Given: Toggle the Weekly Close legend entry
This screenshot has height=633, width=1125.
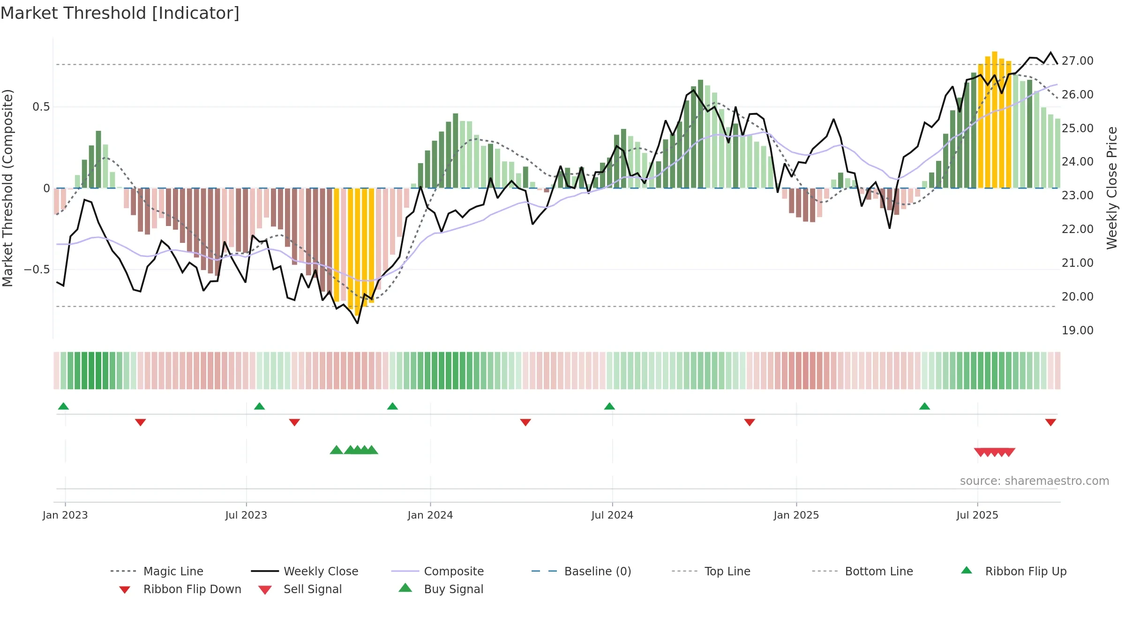Looking at the screenshot, I should coord(305,571).
